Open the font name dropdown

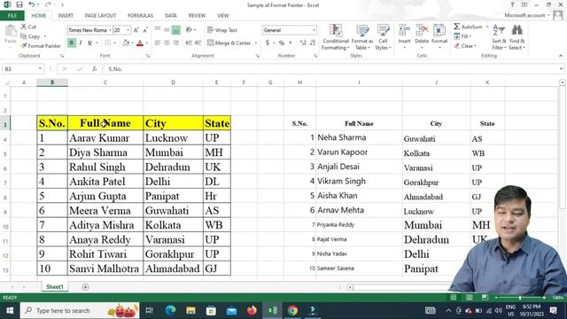[110, 30]
